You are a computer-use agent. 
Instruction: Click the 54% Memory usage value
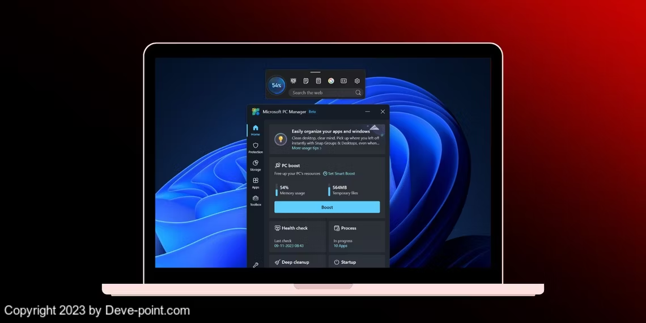(284, 188)
